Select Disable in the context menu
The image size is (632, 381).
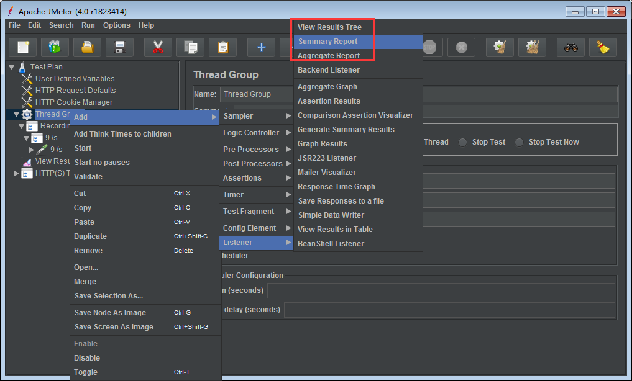point(144,358)
